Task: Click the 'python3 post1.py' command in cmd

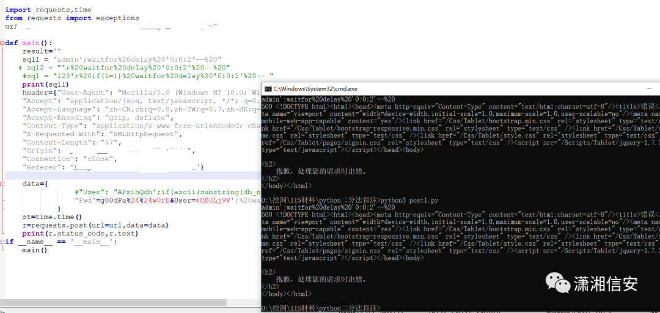Action: pyautogui.click(x=409, y=200)
